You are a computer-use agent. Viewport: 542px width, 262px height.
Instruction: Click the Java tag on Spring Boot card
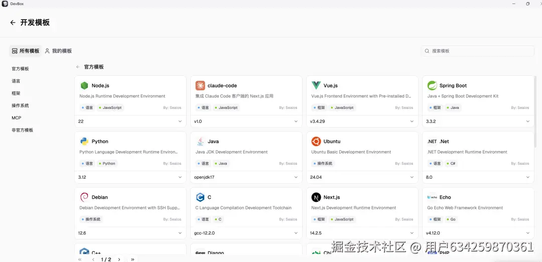[453, 107]
